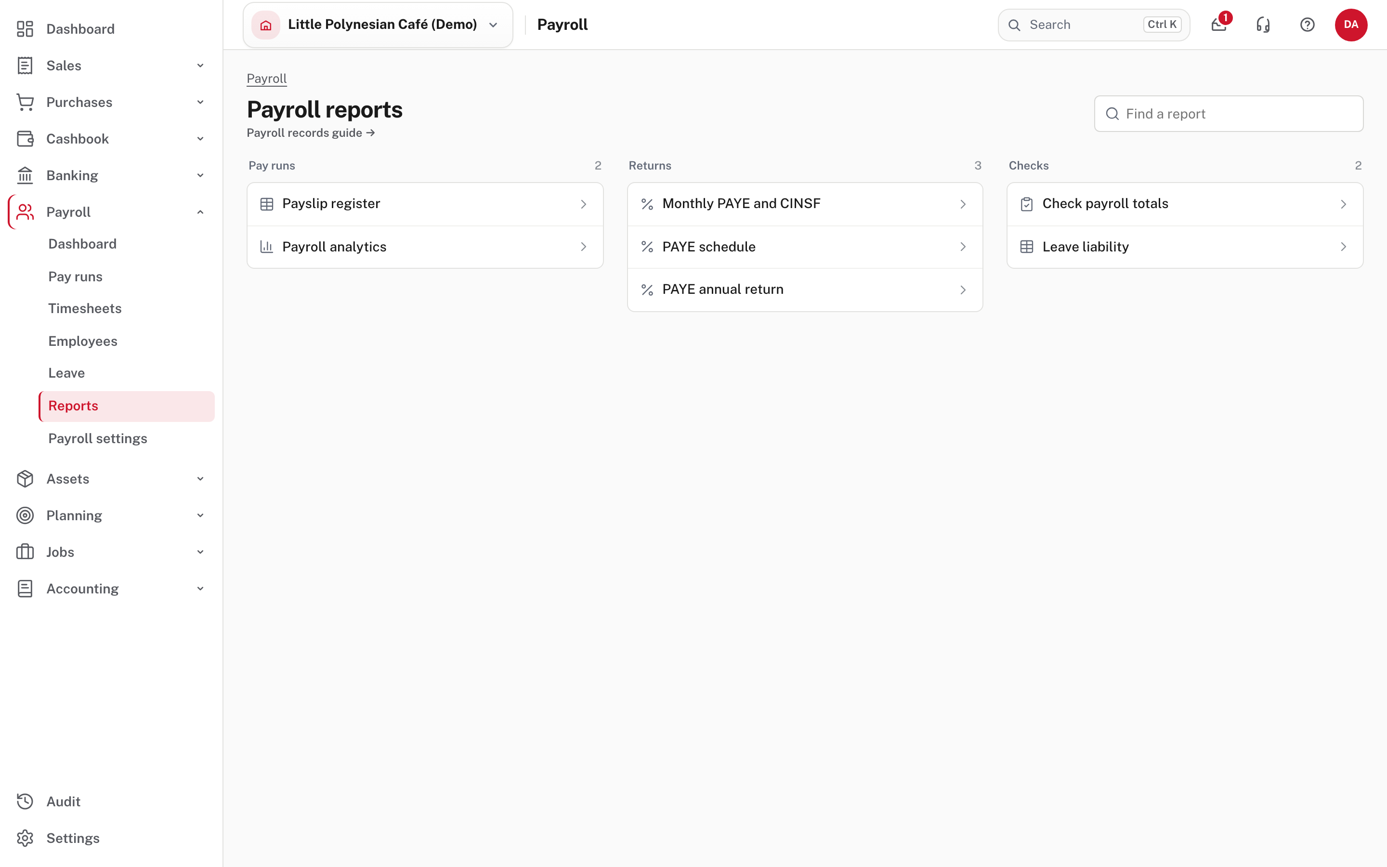Open the Check payroll totals report
This screenshot has height=867, width=1387.
coord(1185,204)
